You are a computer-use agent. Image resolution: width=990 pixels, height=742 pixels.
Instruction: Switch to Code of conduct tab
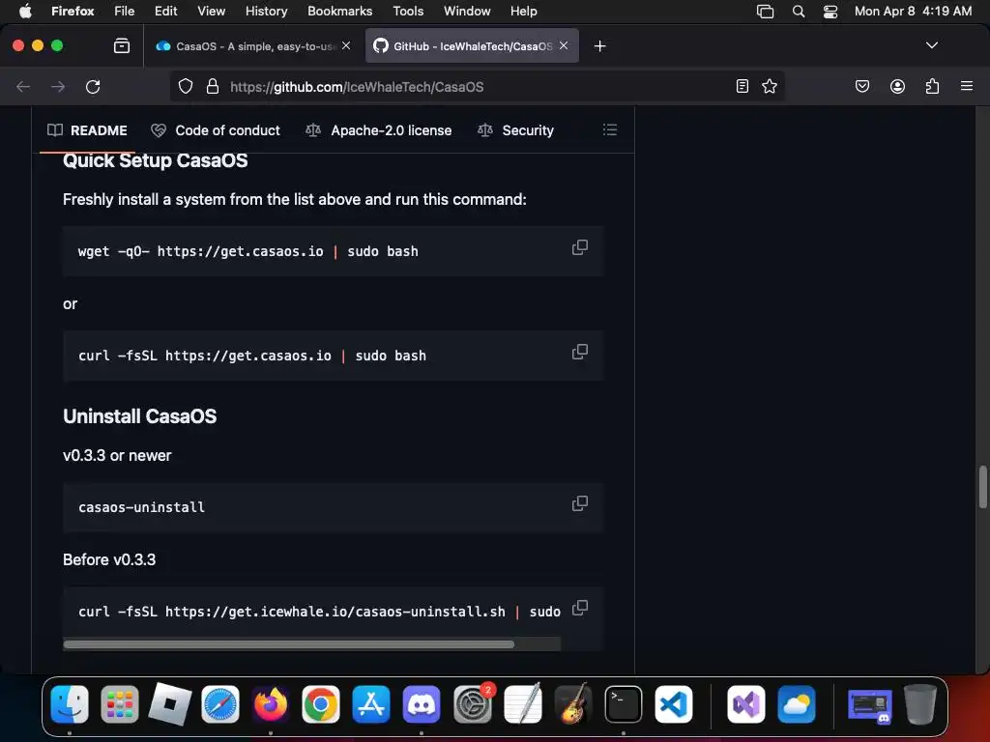216,130
